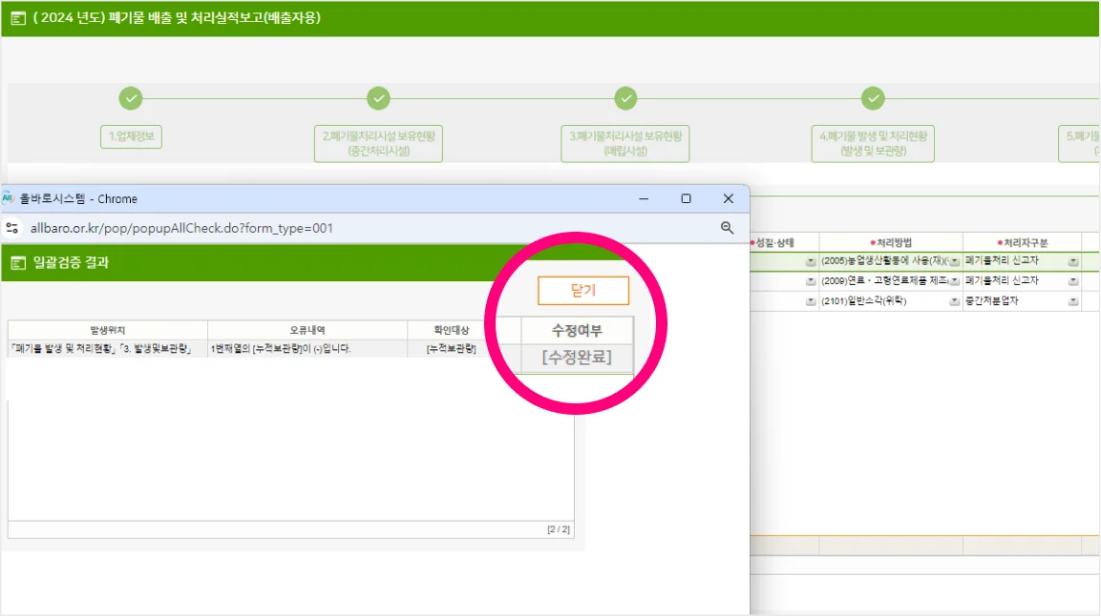Screen dimensions: 1101x616
Task: Expand the 중간처분업자 처리자구분 dropdown
Action: pyautogui.click(x=1073, y=301)
